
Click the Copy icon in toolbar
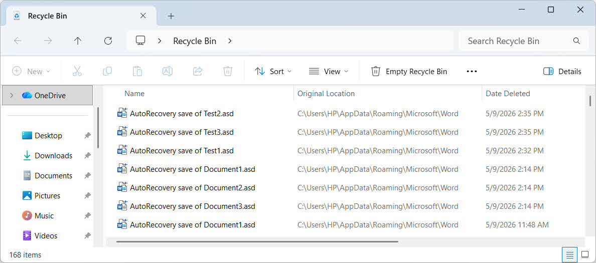point(107,71)
